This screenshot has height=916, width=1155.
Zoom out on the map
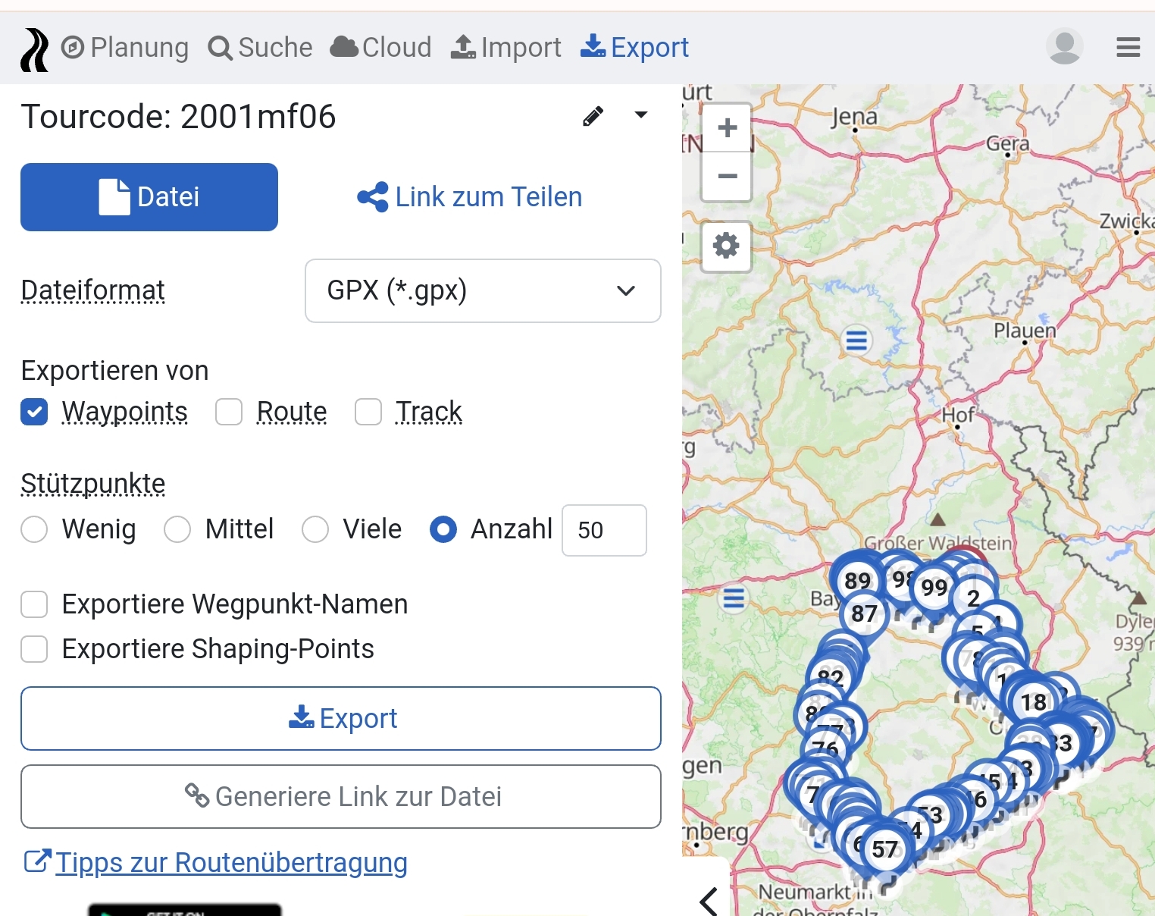726,176
